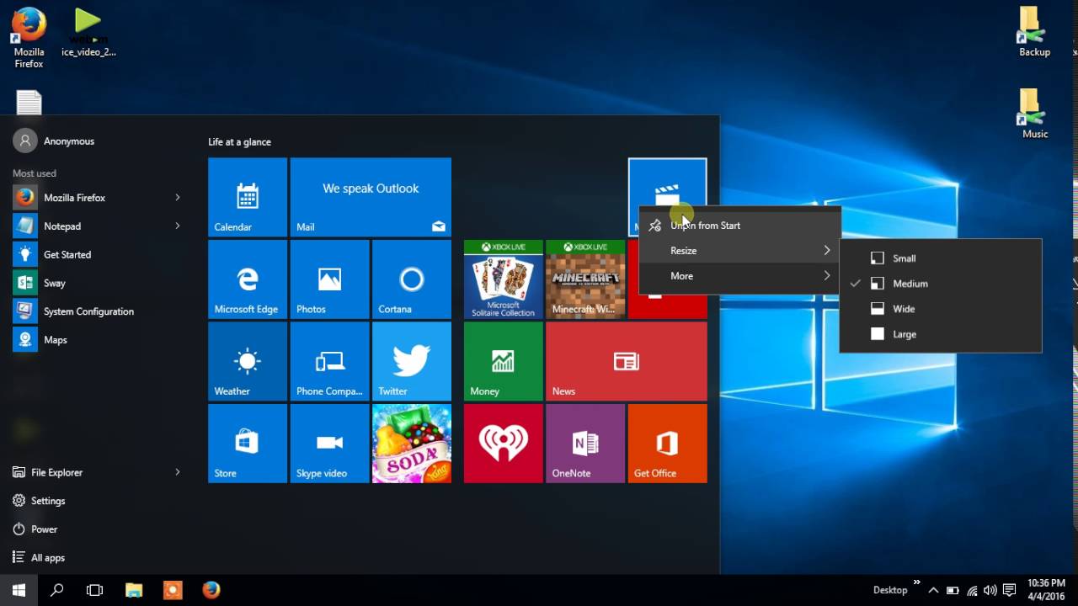Show hidden system tray icons
Screen dimensions: 1078x606
pyautogui.click(x=933, y=590)
